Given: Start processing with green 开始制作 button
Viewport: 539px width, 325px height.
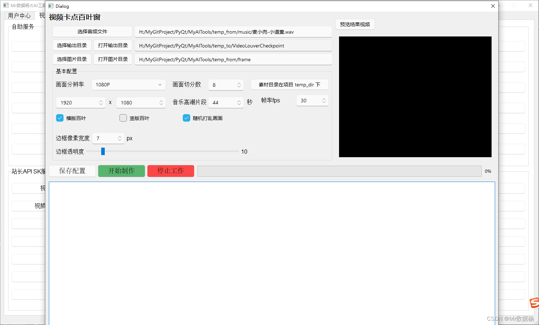Looking at the screenshot, I should click(x=121, y=171).
